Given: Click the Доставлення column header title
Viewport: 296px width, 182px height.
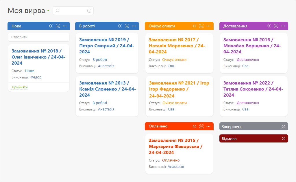Looking at the screenshot, I should click(235, 26).
